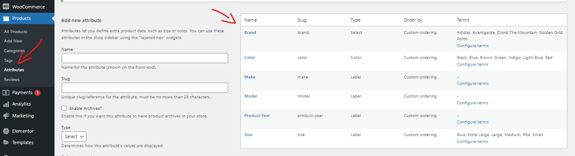Screen dimensions: 575x156
Task: Click 'Custom ordering' in the Brand row
Action: (x=420, y=33)
